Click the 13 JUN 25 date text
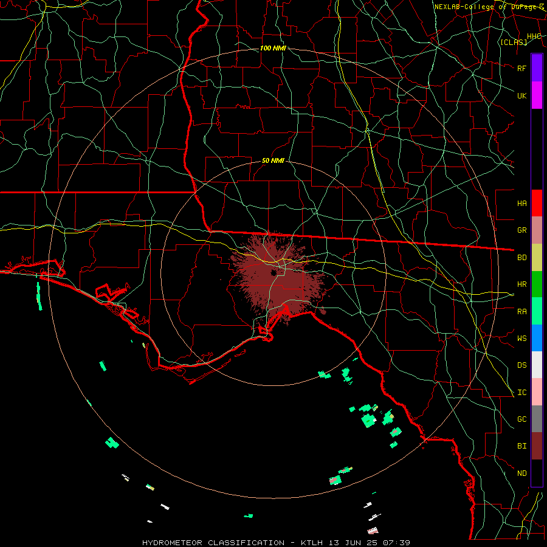547x547 pixels. pos(353,543)
